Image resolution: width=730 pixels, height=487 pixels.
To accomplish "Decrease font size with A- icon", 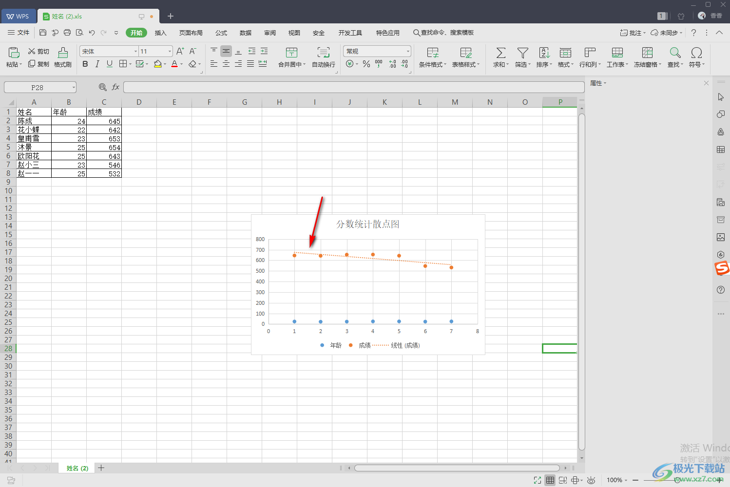I will (193, 51).
